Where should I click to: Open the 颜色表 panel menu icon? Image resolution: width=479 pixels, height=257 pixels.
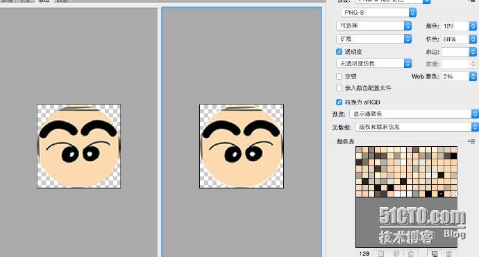pos(471,141)
